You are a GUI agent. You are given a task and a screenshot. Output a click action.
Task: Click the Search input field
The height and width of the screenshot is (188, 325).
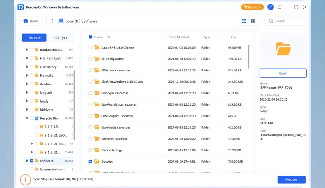point(285,21)
